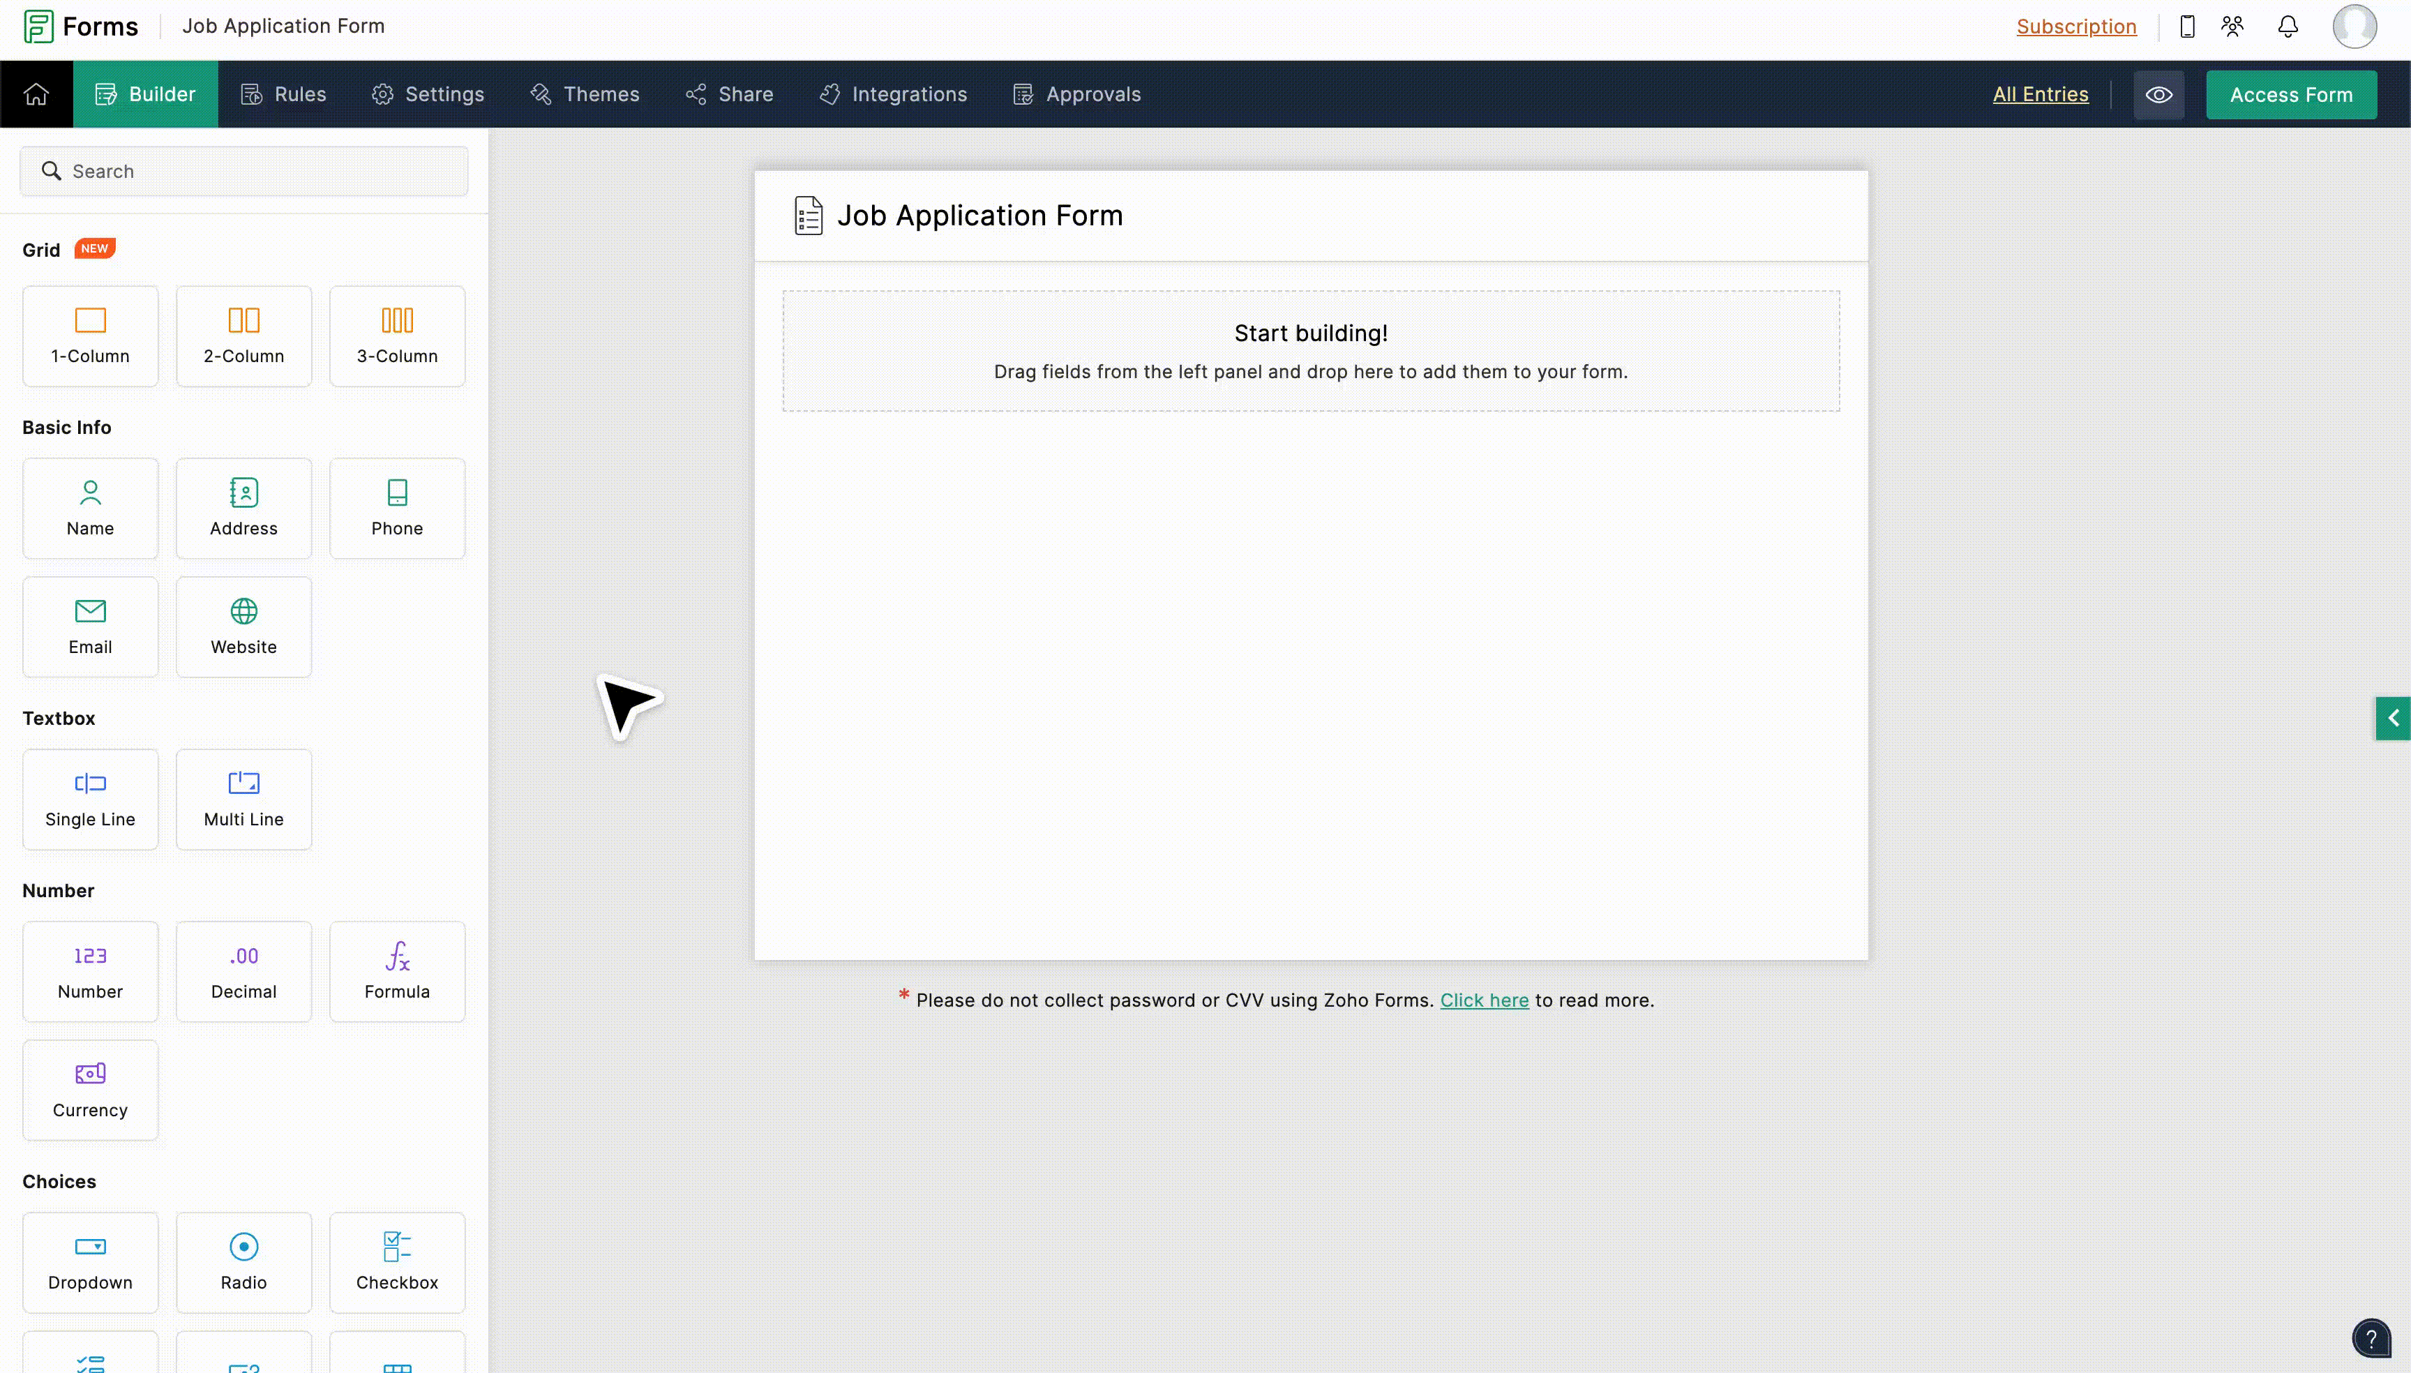Open the notifications bell
The width and height of the screenshot is (2411, 1373).
click(2288, 25)
